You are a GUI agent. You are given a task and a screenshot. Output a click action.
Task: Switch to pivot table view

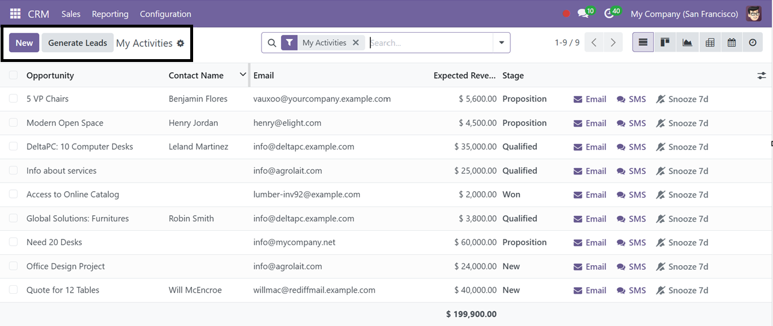(x=710, y=42)
